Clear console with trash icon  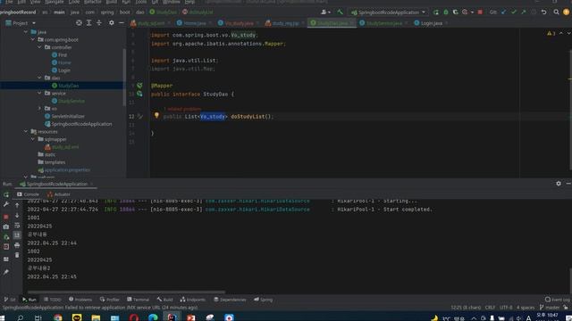click(x=17, y=255)
